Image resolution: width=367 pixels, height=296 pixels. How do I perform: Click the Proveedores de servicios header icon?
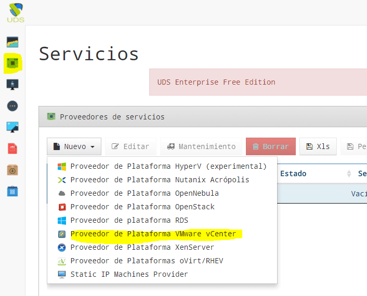tap(51, 116)
